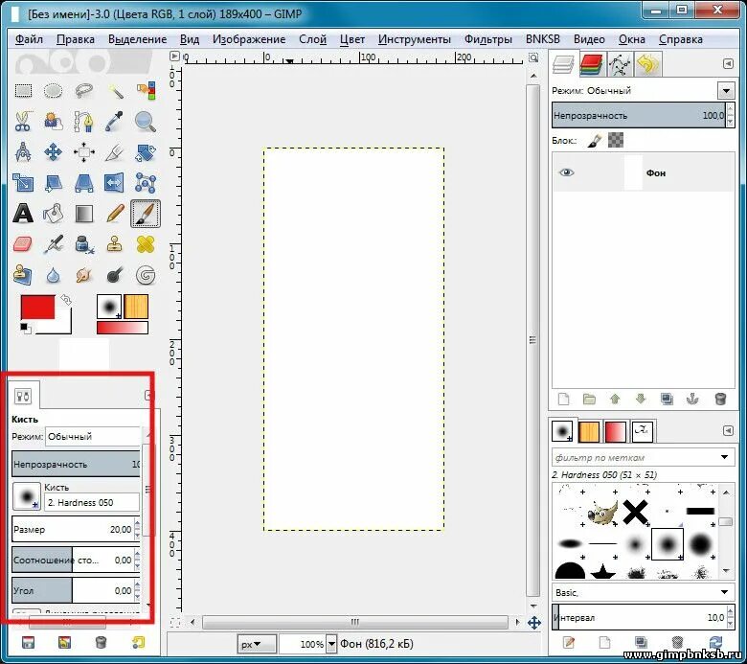Screen dimensions: 747x664
Task: Select the Scale tool
Action: pos(23,183)
